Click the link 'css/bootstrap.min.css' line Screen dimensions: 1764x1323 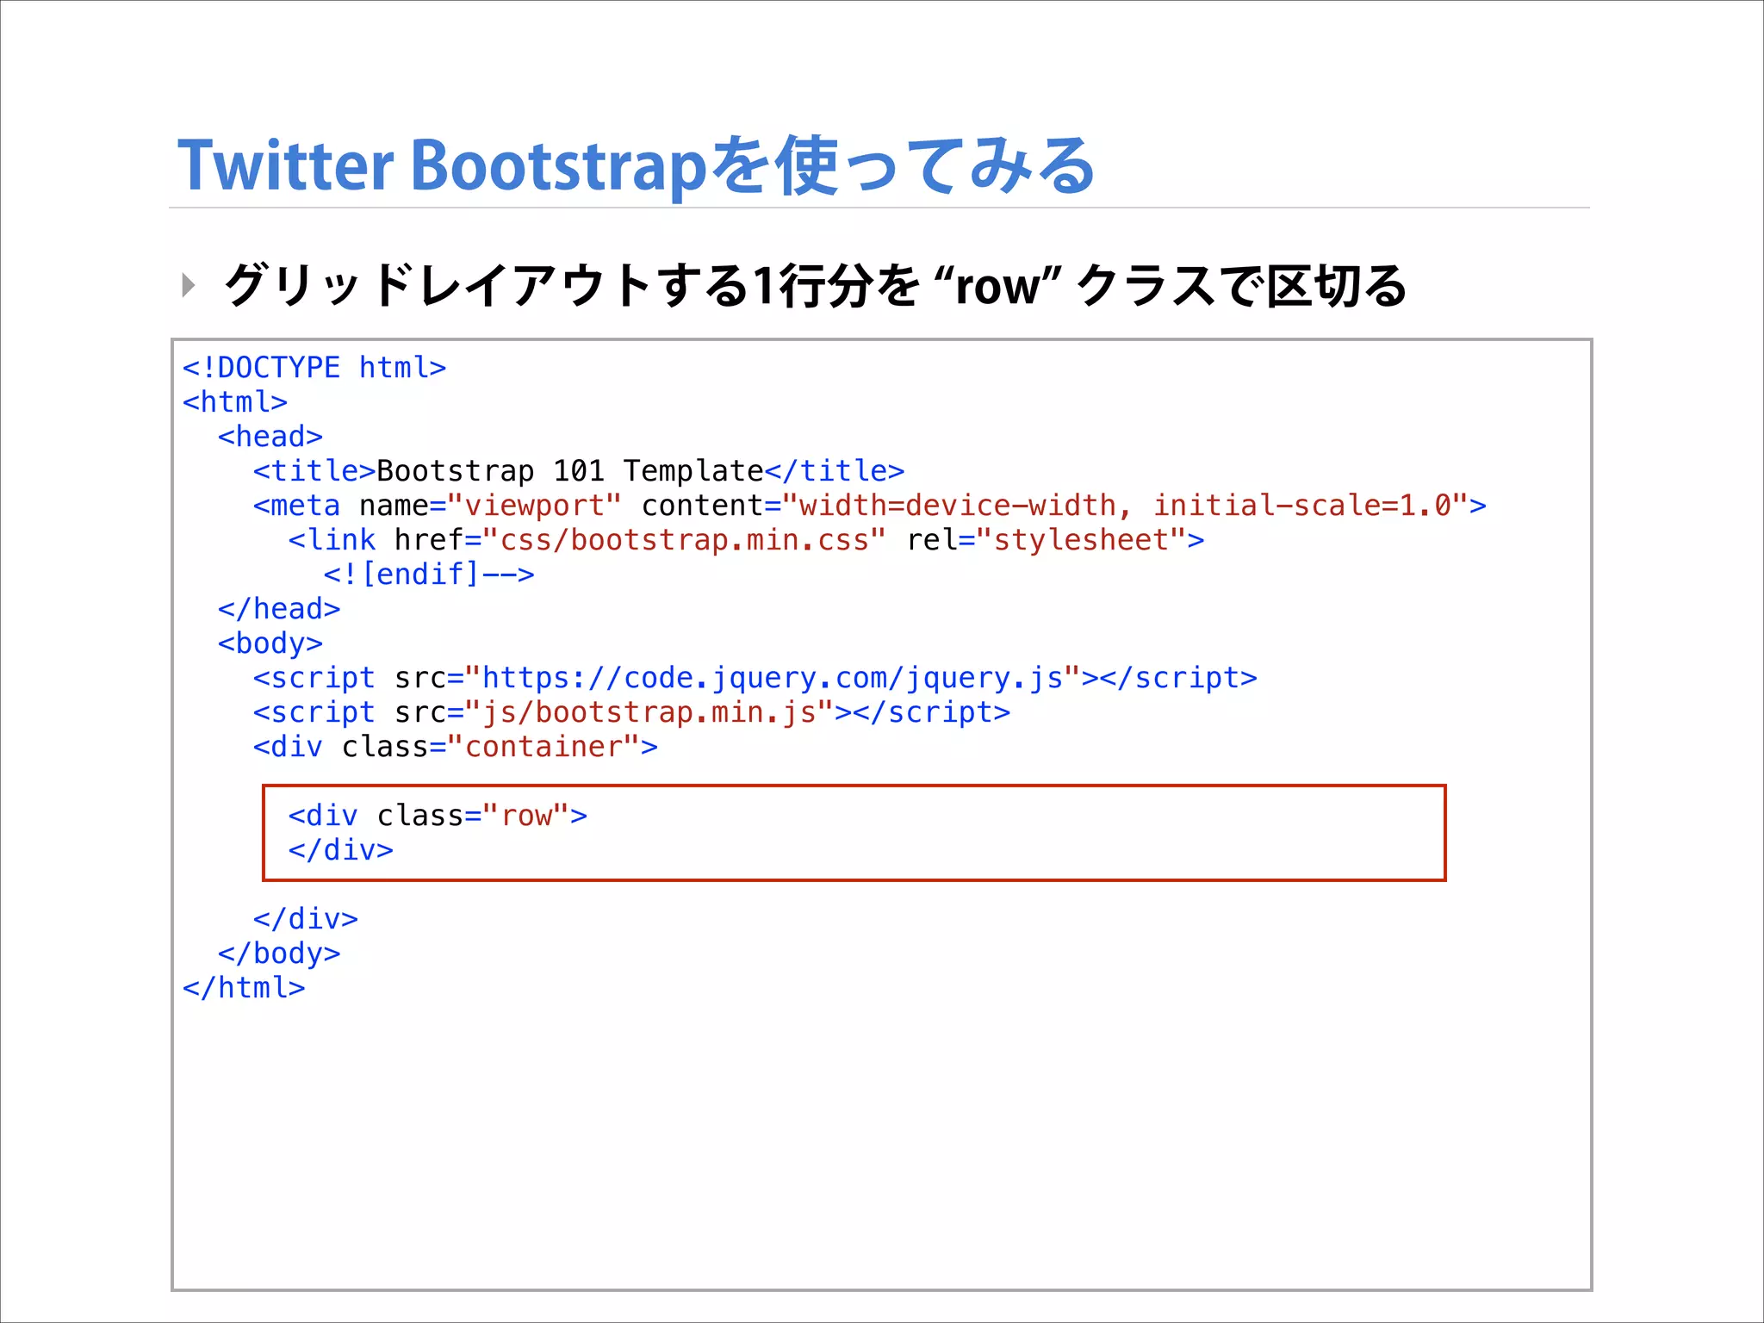pyautogui.click(x=746, y=540)
